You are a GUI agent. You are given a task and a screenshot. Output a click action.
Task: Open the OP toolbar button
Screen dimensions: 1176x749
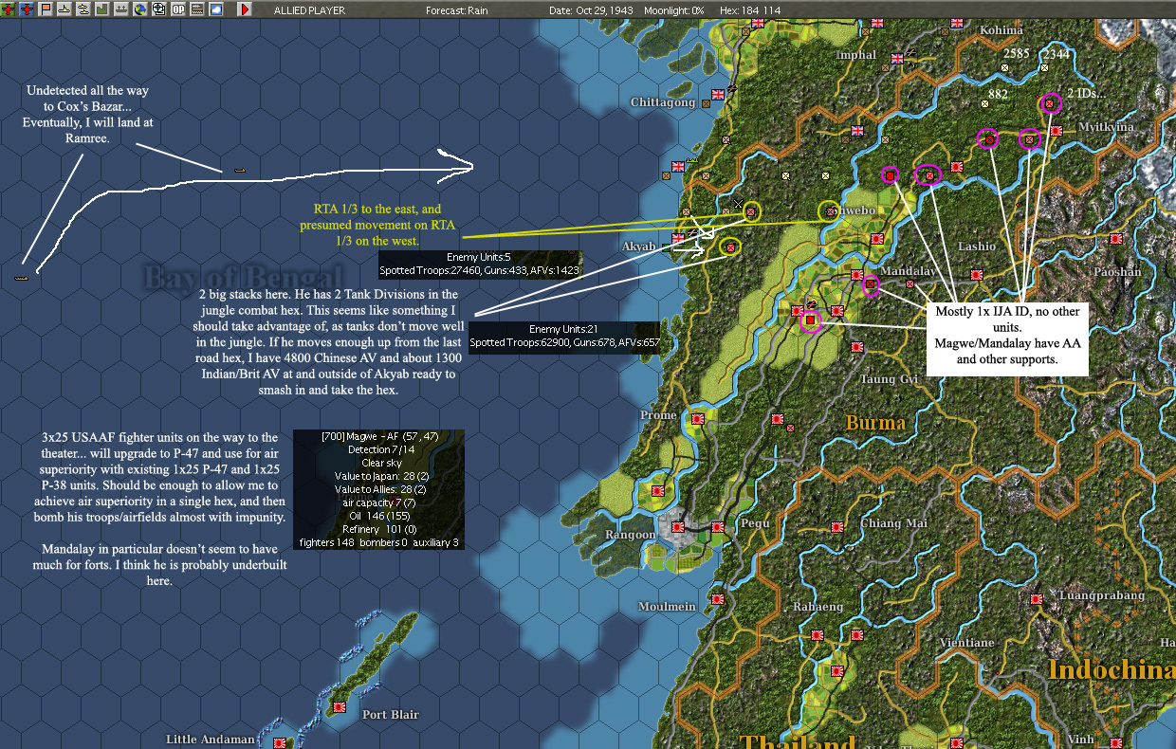178,9
